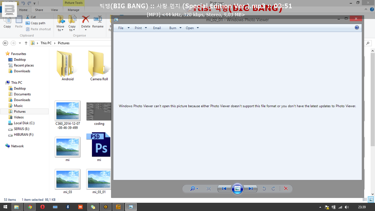The width and height of the screenshot is (375, 211).
Task: Start the slide show in Photo Viewer
Action: 237,189
